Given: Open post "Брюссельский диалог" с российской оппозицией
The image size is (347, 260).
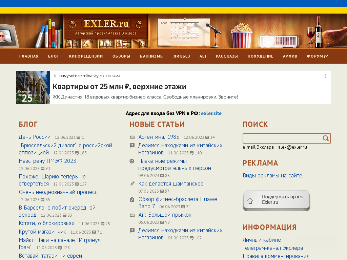Looking at the screenshot, I should click(65, 149).
